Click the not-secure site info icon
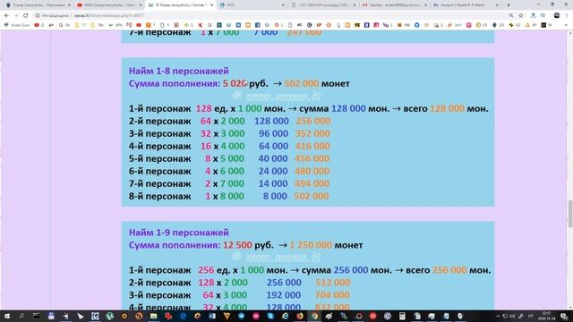 point(38,16)
